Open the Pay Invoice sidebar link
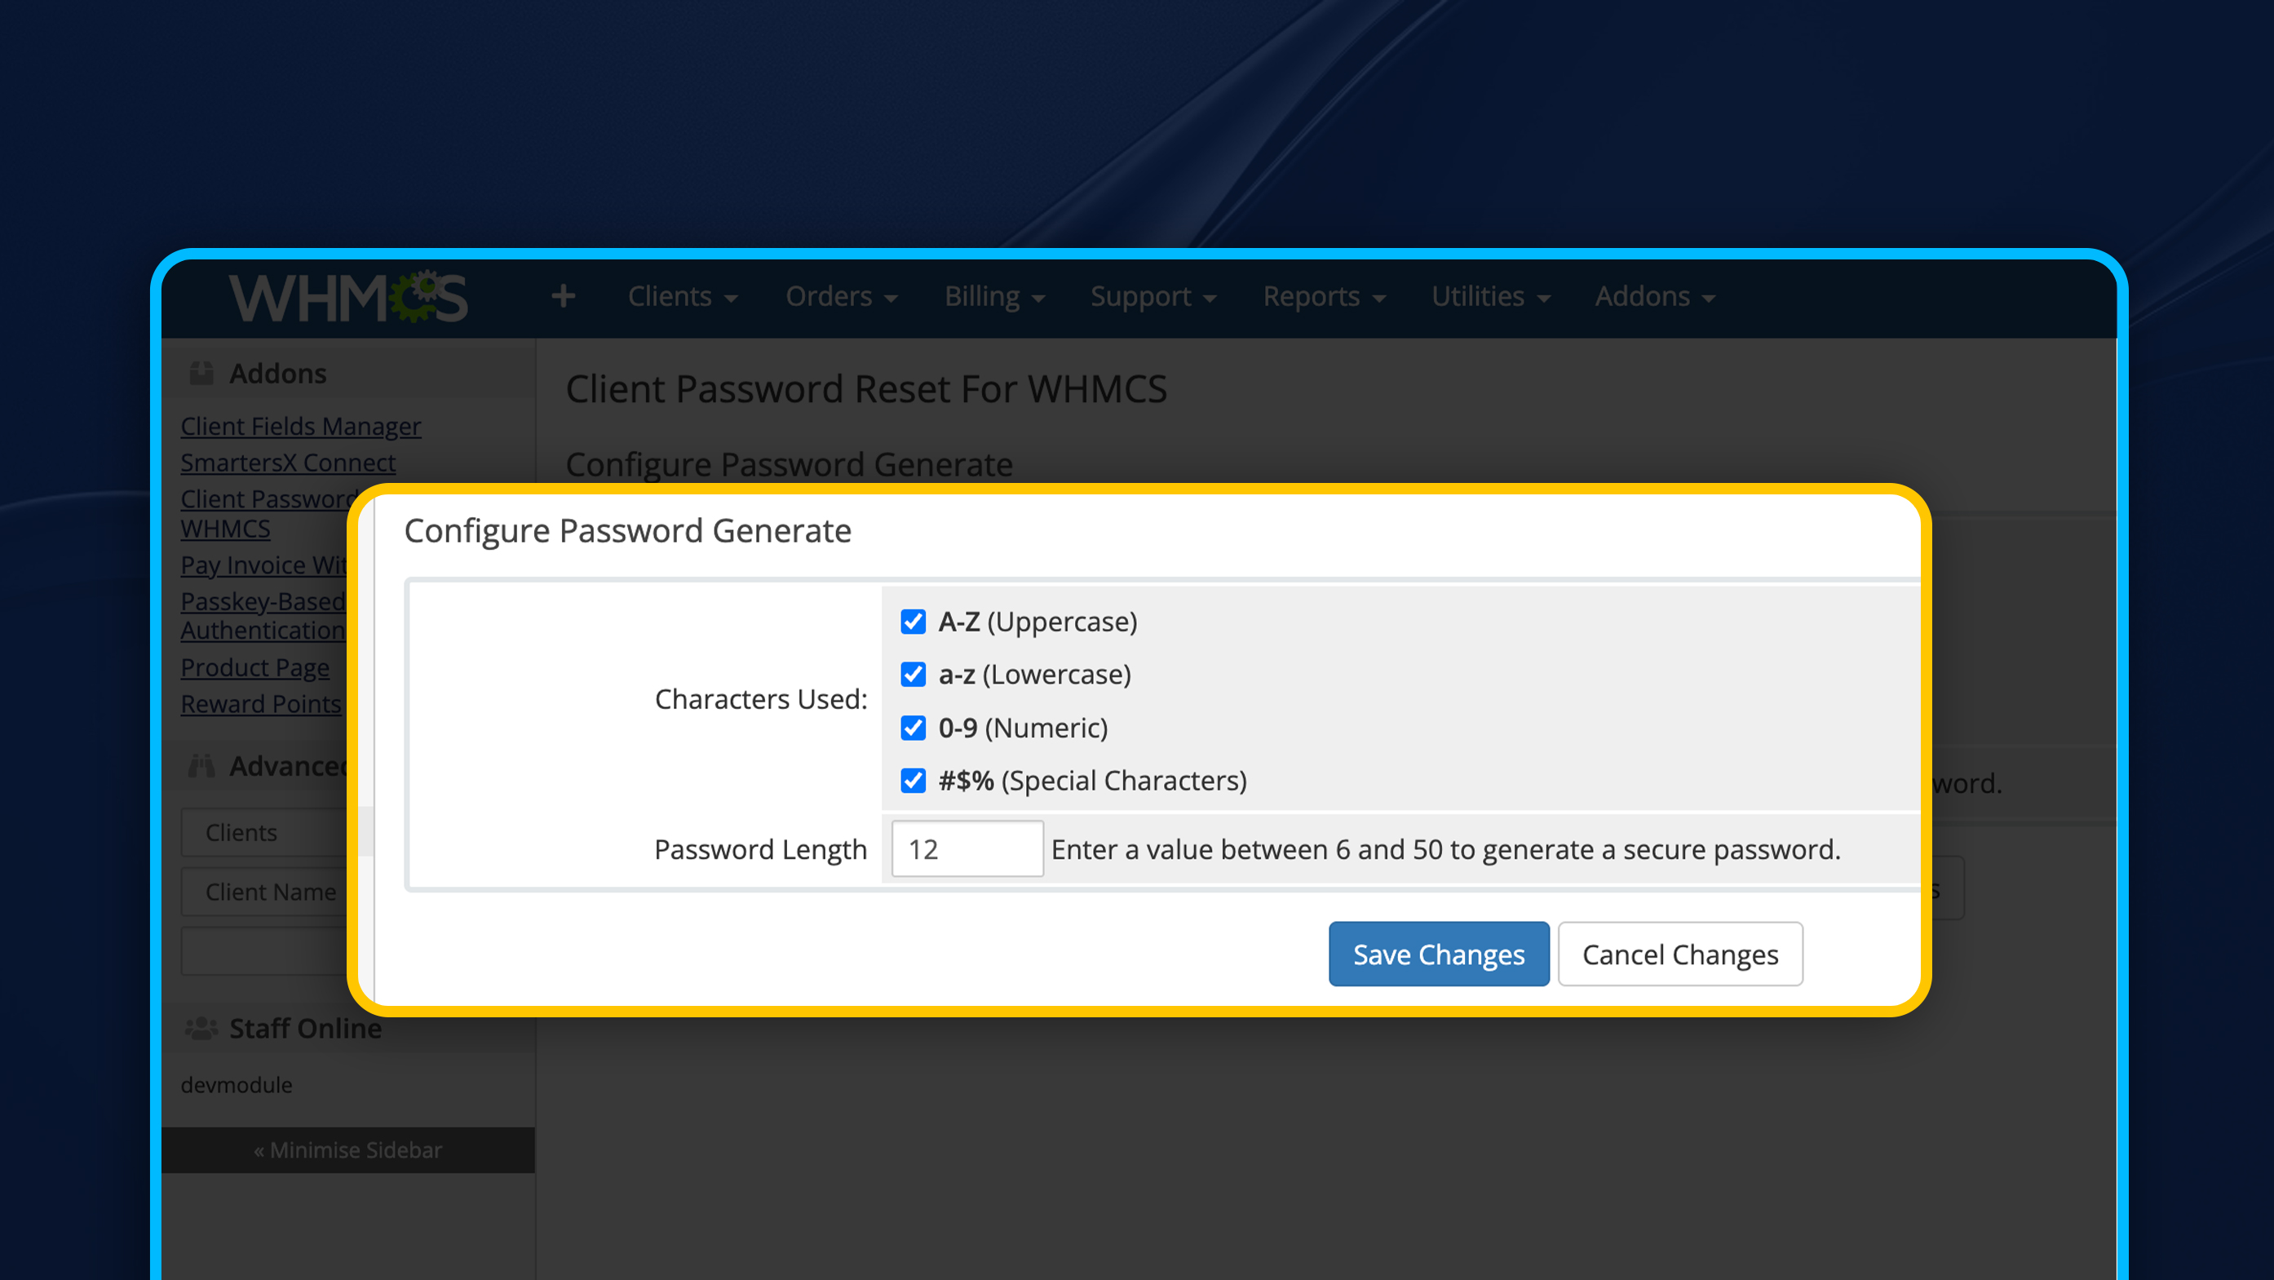 (x=263, y=565)
